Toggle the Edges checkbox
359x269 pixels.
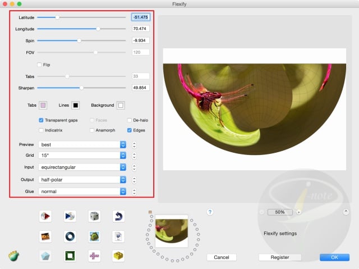pyautogui.click(x=130, y=130)
